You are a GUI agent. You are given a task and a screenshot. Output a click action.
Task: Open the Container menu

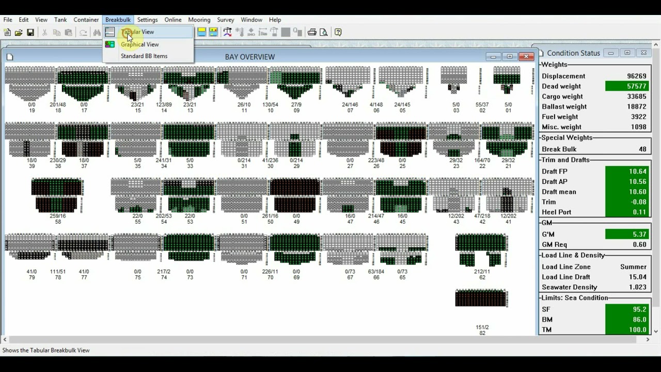tap(86, 20)
